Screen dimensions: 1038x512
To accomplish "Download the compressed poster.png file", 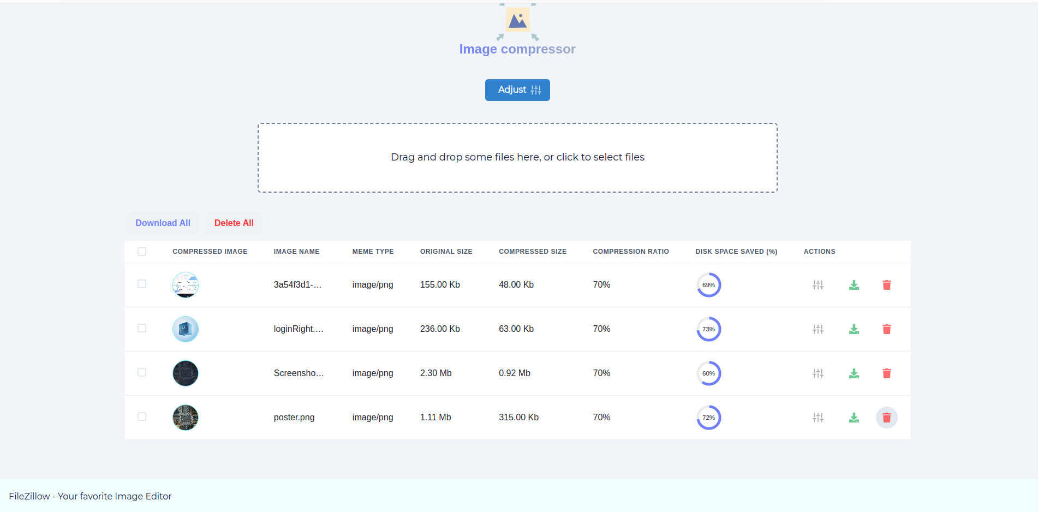I will click(x=854, y=417).
